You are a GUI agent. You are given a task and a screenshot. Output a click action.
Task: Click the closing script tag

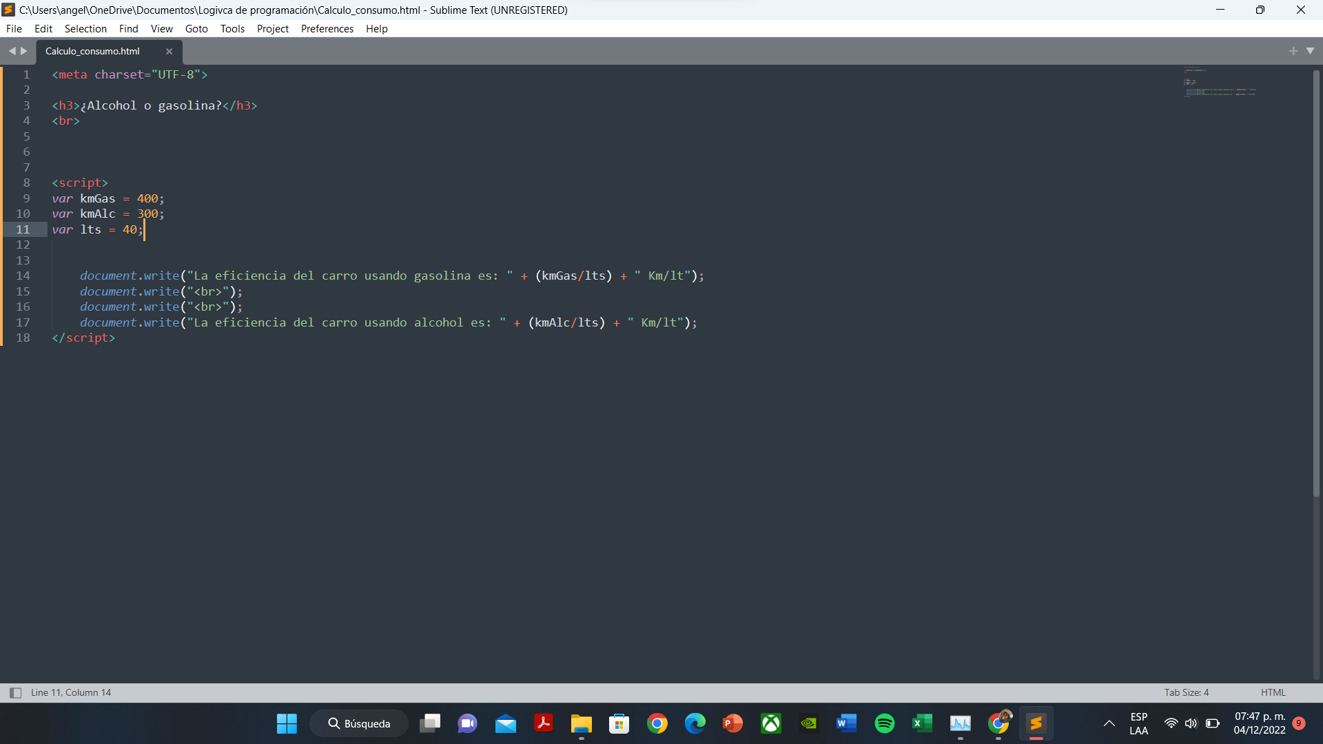(83, 338)
